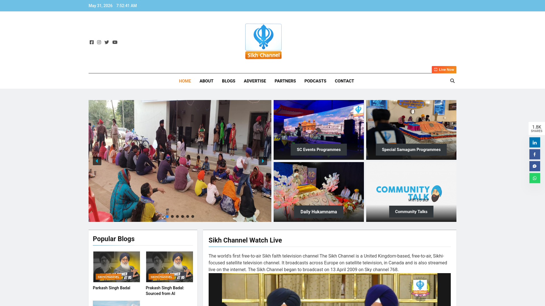The width and height of the screenshot is (545, 306).
Task: Open the Twitter icon in header
Action: 107,42
